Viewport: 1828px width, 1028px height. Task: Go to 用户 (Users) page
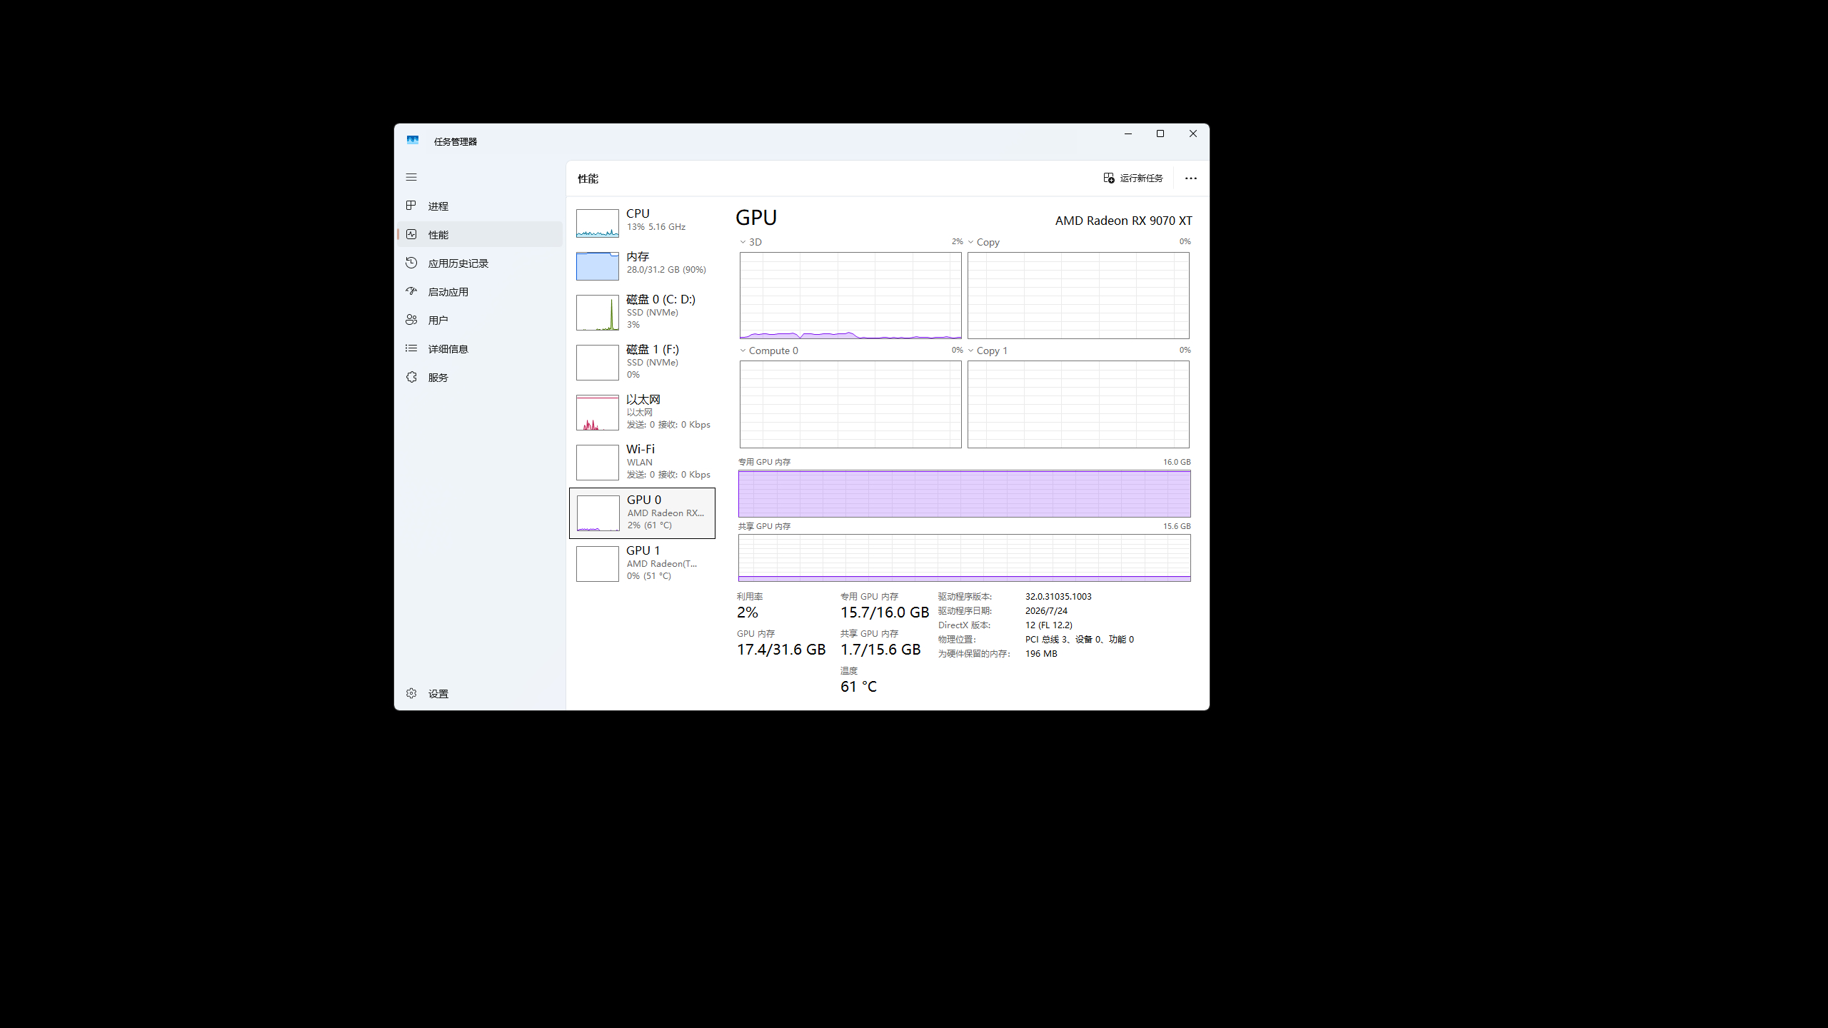[480, 320]
